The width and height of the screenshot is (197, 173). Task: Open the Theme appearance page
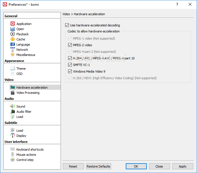tap(21, 69)
